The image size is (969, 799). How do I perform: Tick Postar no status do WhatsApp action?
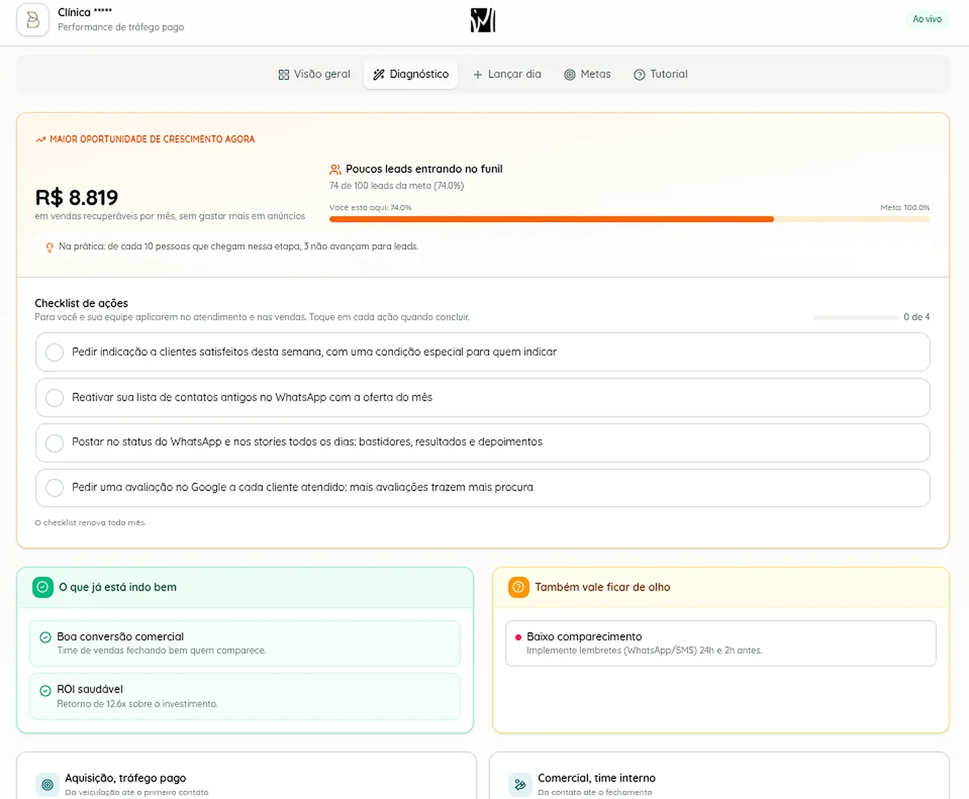click(55, 443)
